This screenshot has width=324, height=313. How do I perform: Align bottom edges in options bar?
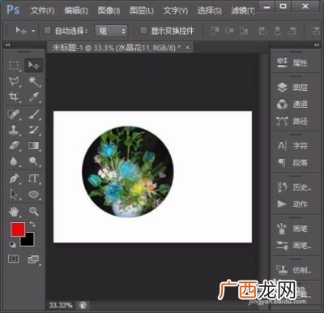(x=244, y=31)
